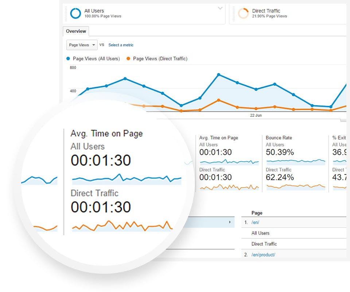The height and width of the screenshot is (292, 350).
Task: Click the magnified All Users blue sparkline
Action: click(127, 179)
